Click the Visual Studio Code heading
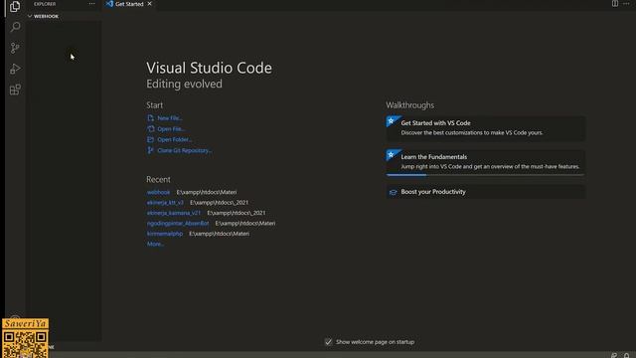636x358 pixels. (209, 68)
